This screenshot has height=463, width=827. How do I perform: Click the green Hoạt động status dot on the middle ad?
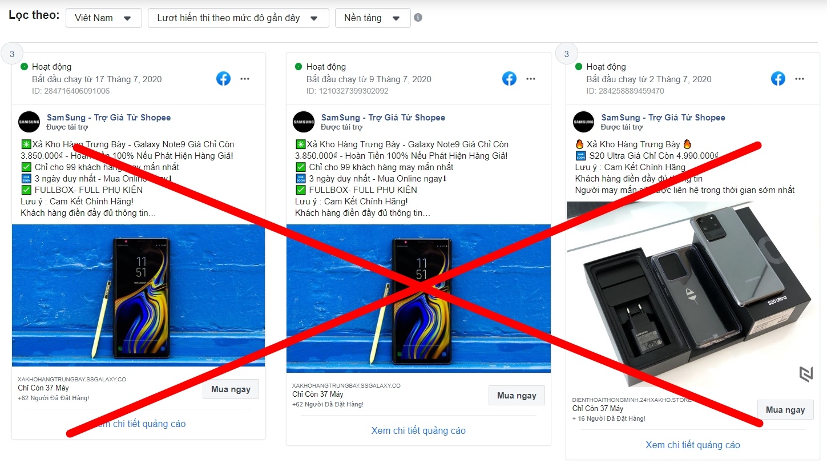point(298,66)
